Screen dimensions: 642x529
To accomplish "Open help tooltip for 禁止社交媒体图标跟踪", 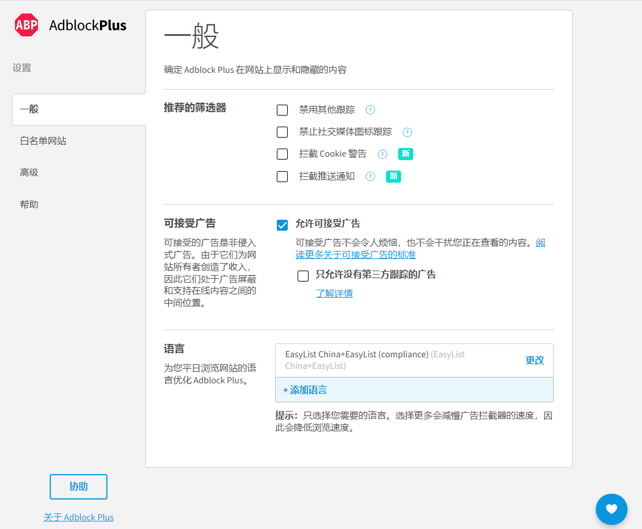I will pyautogui.click(x=407, y=132).
